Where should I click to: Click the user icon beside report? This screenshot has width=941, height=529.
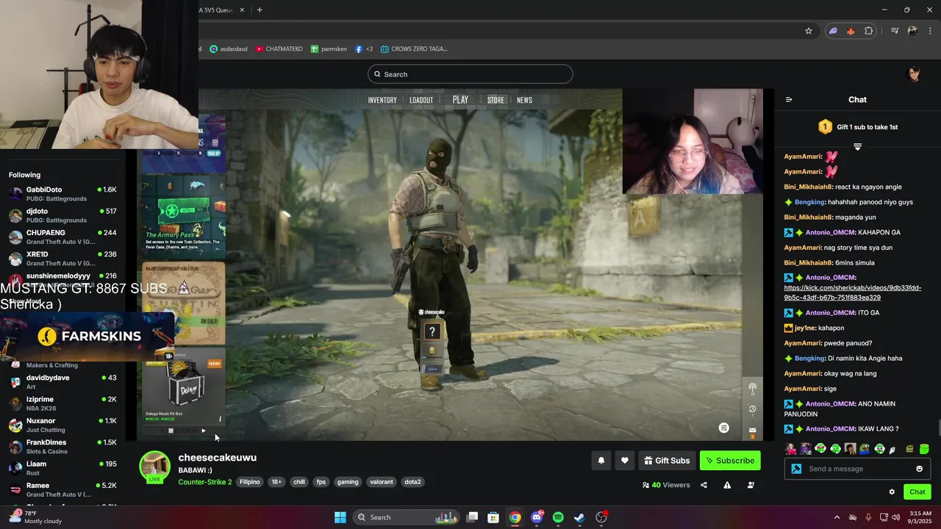(x=751, y=485)
